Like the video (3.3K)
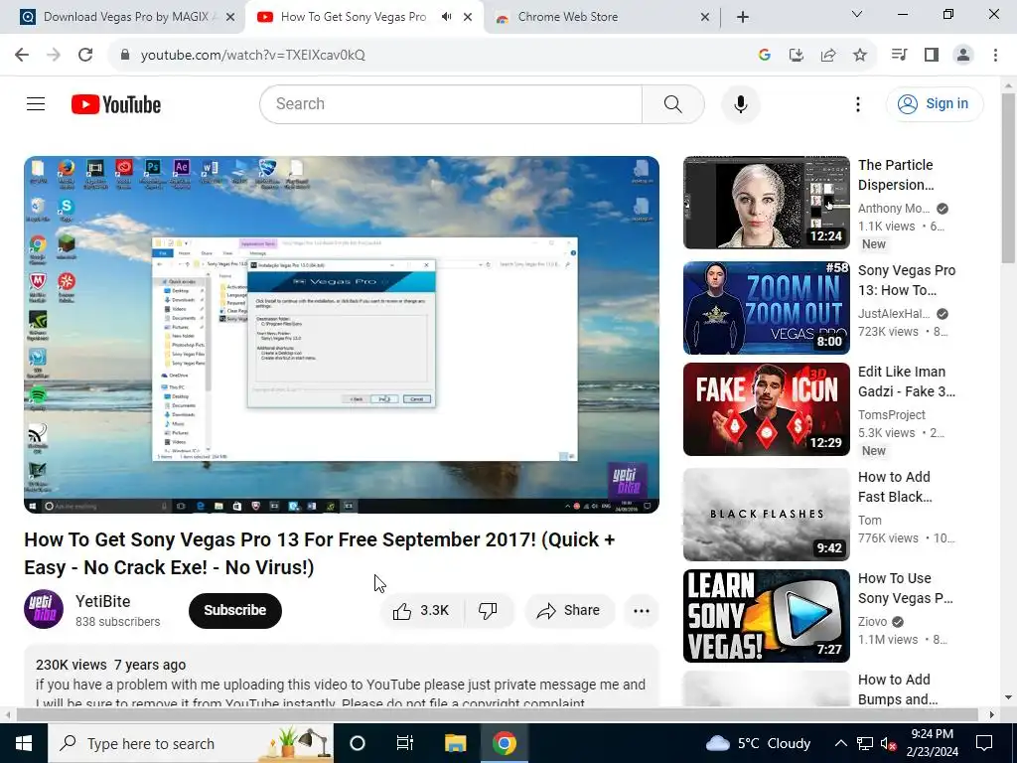The height and width of the screenshot is (763, 1017). [421, 611]
